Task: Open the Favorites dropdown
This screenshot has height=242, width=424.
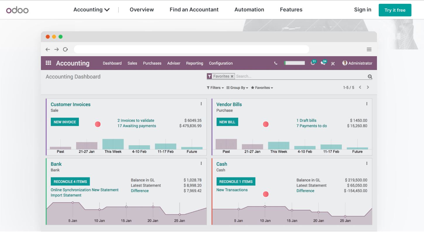Action: [x=262, y=87]
